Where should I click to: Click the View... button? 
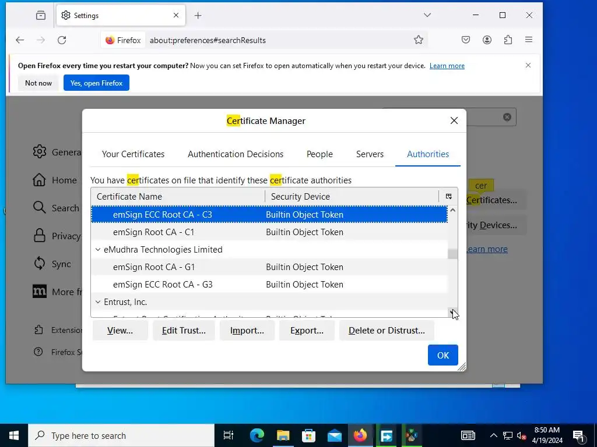tap(120, 331)
